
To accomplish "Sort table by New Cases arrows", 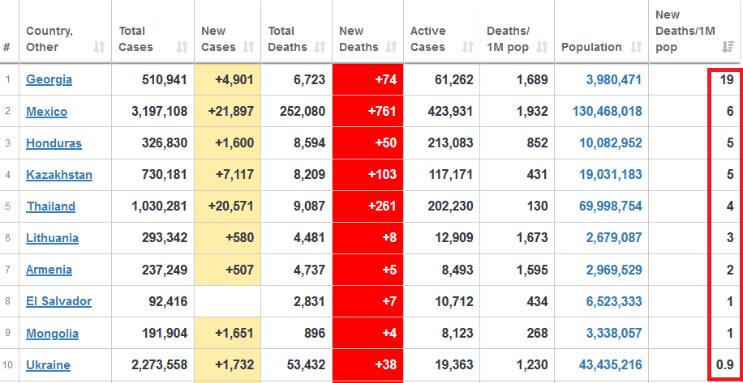I will [248, 48].
